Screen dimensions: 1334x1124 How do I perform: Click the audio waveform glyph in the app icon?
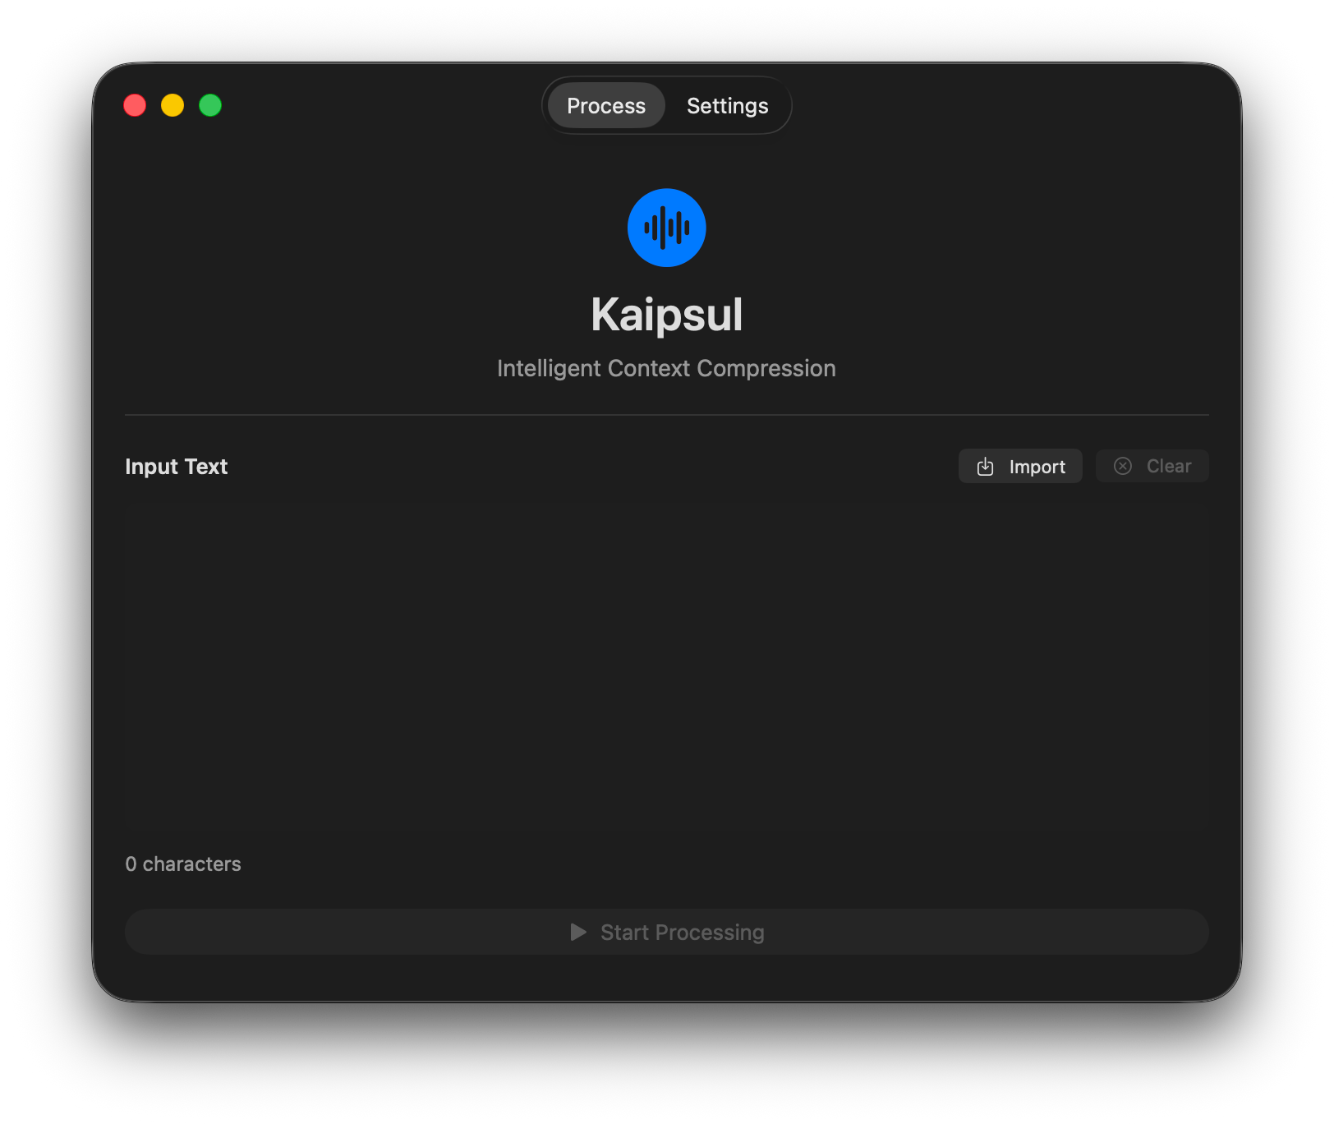point(666,228)
